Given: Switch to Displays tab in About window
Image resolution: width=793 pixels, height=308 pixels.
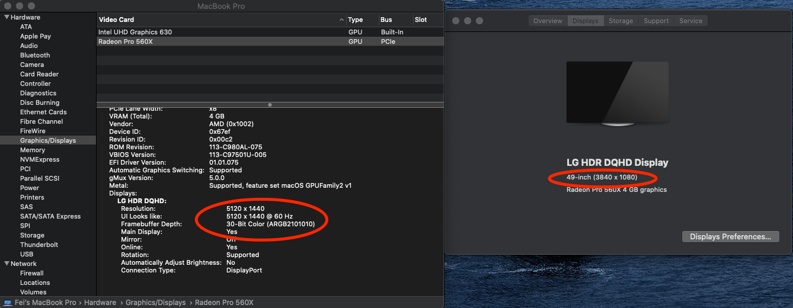Looking at the screenshot, I should point(586,21).
